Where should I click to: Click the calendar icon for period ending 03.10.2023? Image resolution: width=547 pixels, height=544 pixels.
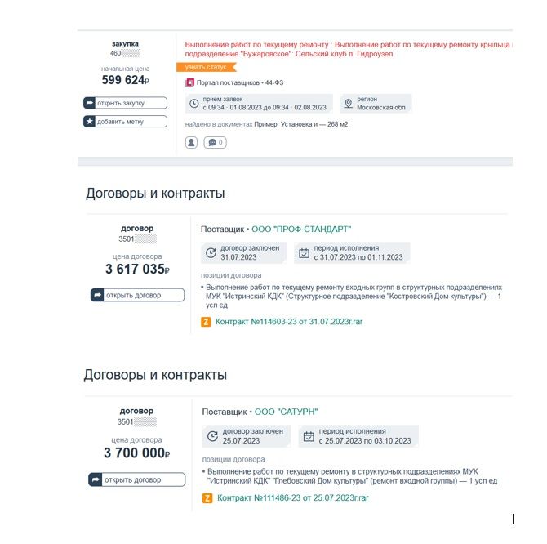coord(309,436)
